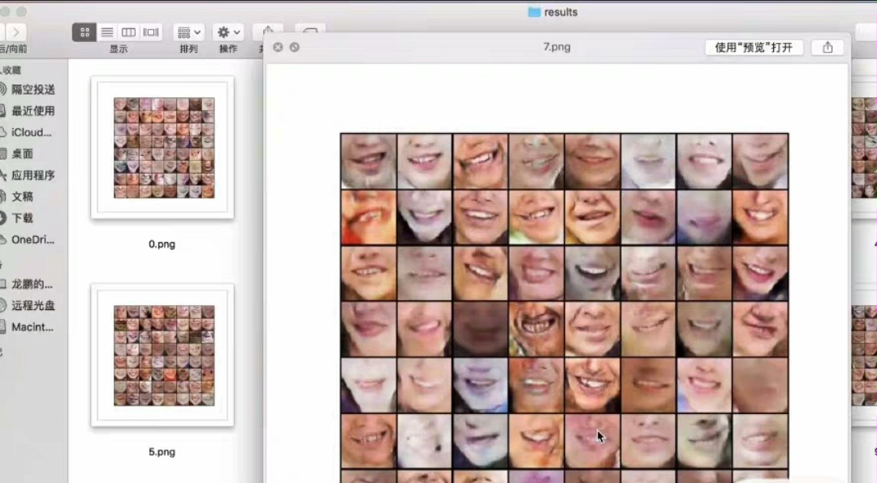The height and width of the screenshot is (483, 877).
Task: Click the 5.png file name
Action: [x=162, y=451]
